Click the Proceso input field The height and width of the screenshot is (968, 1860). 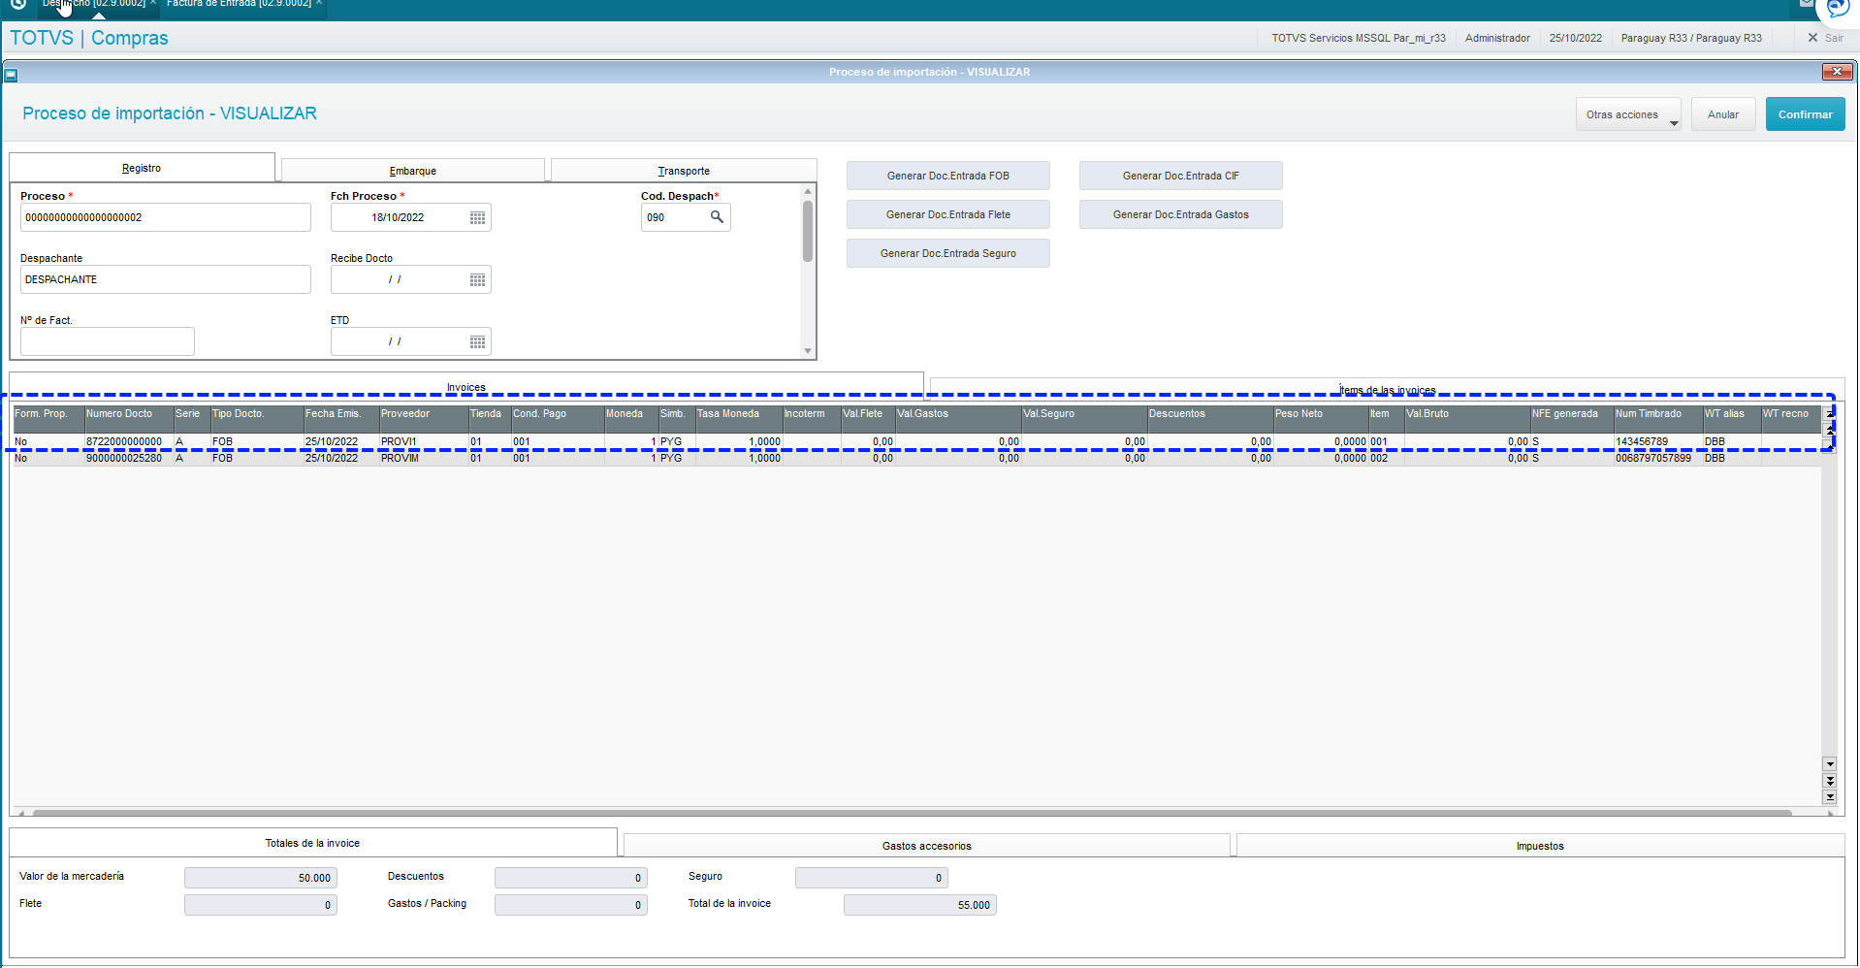point(166,217)
